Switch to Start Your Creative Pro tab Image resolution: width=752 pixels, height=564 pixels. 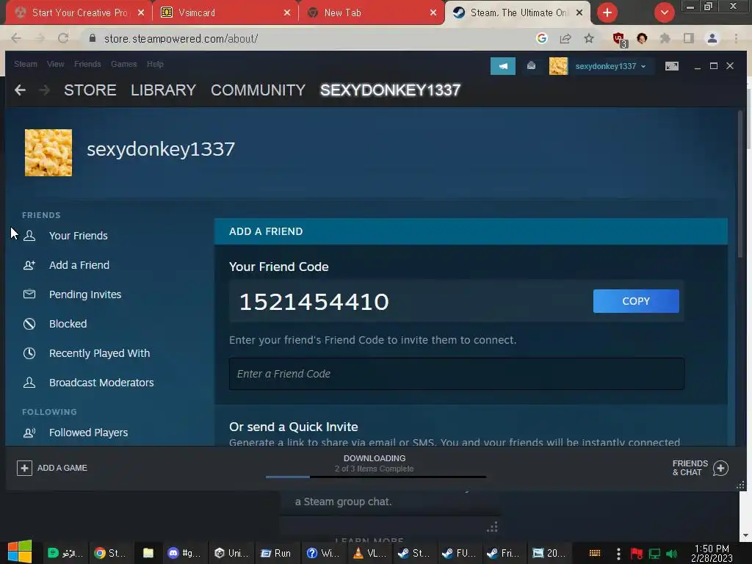[79, 13]
